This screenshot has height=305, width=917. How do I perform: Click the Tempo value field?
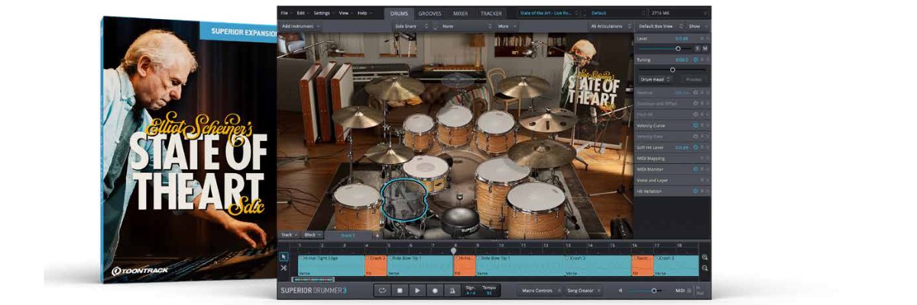(x=489, y=293)
